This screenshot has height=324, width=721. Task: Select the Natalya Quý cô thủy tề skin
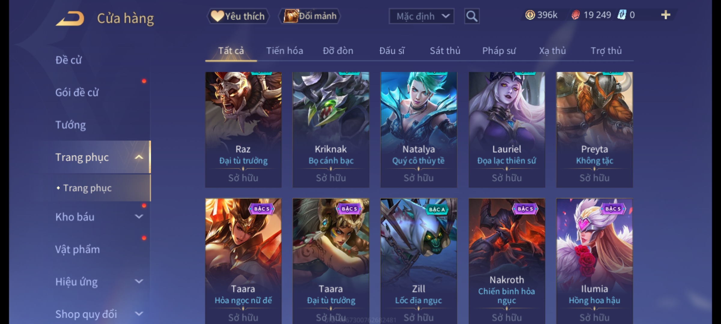point(418,130)
